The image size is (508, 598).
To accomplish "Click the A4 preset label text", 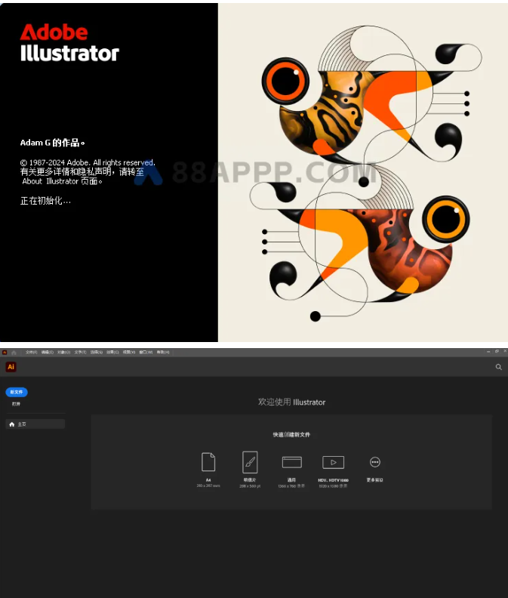I will click(x=208, y=480).
